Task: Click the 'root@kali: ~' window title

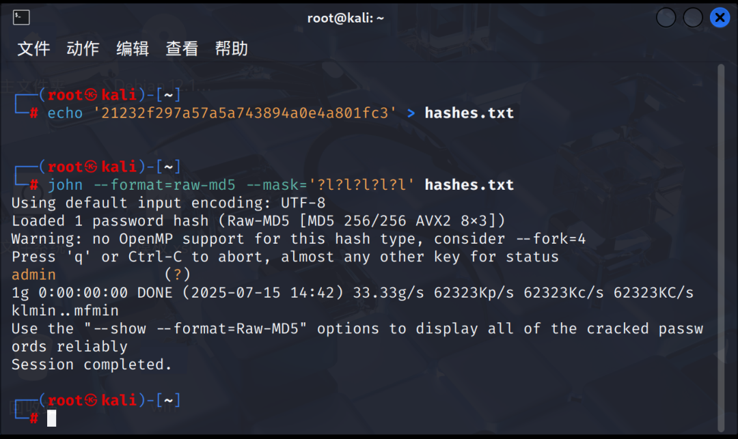Action: [346, 18]
